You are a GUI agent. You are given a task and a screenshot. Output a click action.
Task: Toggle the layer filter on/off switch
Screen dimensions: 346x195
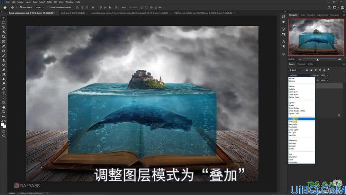coord(329,70)
